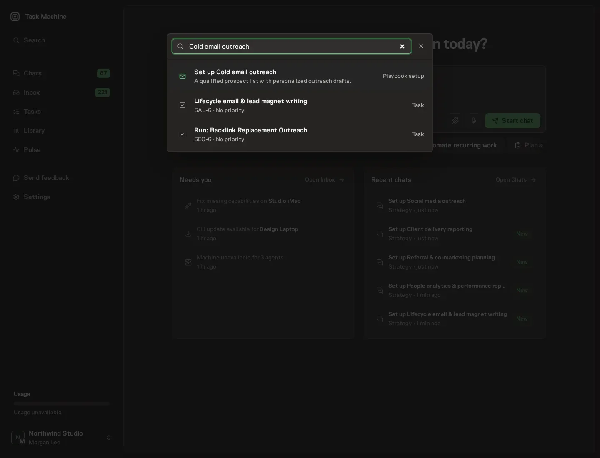Click the attach file paperclip icon
Screen dimensions: 600x458
(x=455, y=121)
